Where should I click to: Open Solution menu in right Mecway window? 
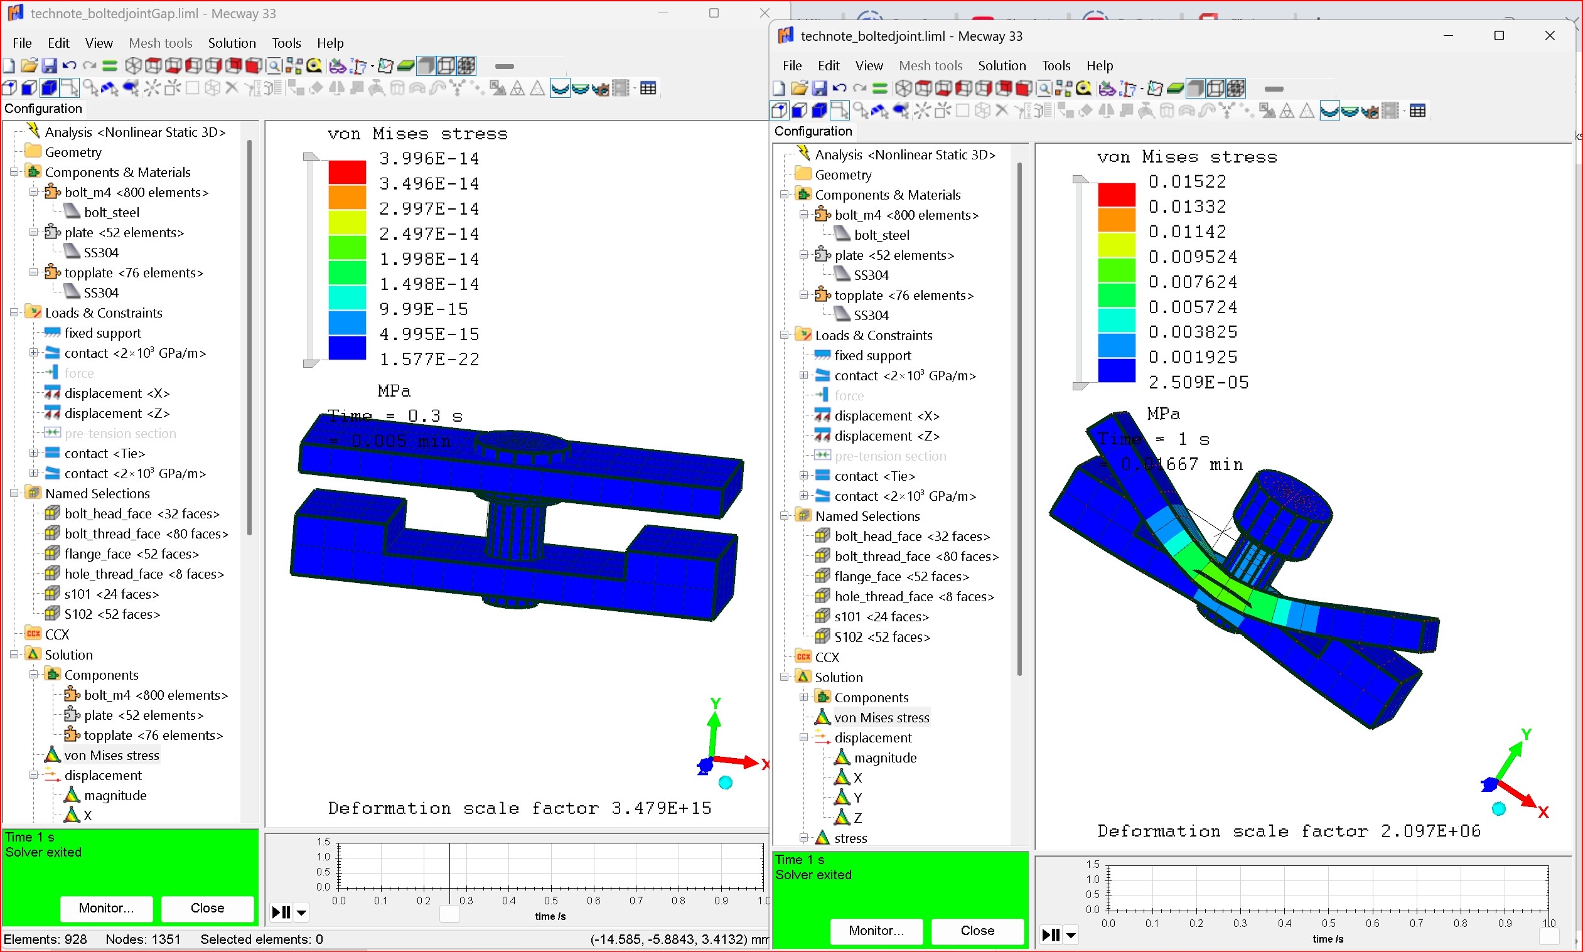tap(1001, 65)
